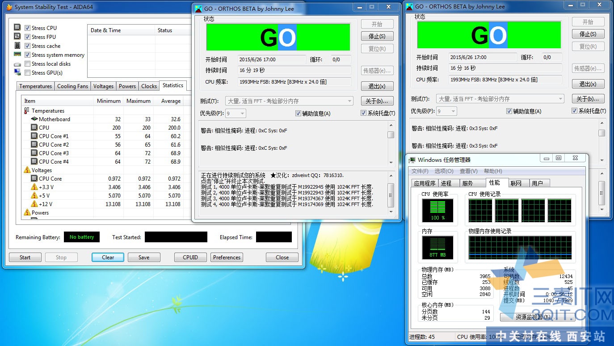
Task: Click the warning icon of +12 V row
Action: [x=34, y=204]
